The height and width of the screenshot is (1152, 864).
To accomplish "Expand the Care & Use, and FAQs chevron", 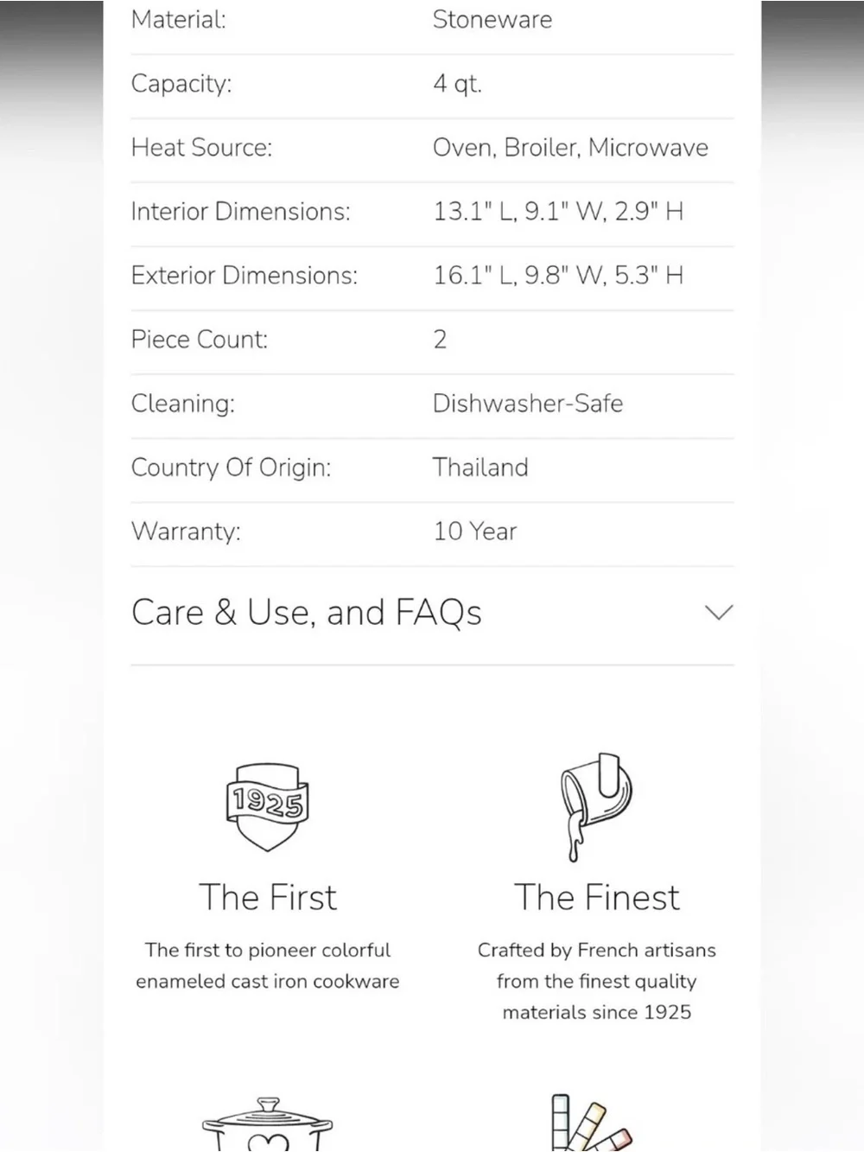I will tap(719, 613).
